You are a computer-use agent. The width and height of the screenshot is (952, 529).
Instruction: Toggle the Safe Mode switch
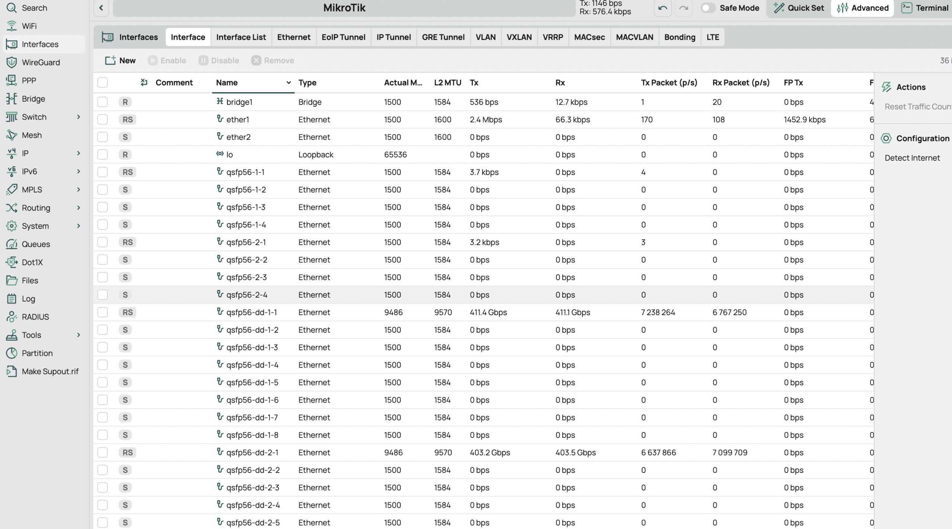(708, 8)
